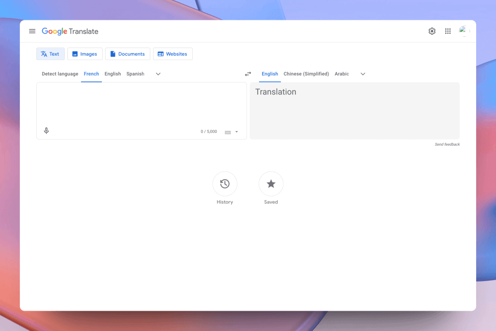Set target language to Arabic
This screenshot has height=331, width=496.
341,74
